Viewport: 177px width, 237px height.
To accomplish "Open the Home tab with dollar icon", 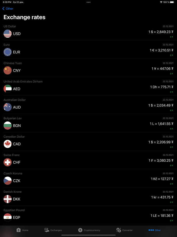I will pyautogui.click(x=22, y=230).
